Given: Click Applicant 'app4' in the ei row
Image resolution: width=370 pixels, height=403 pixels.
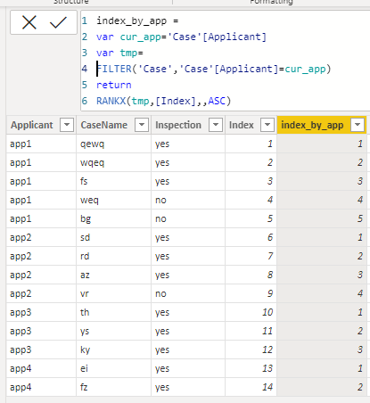Looking at the screenshot, I should [x=41, y=368].
